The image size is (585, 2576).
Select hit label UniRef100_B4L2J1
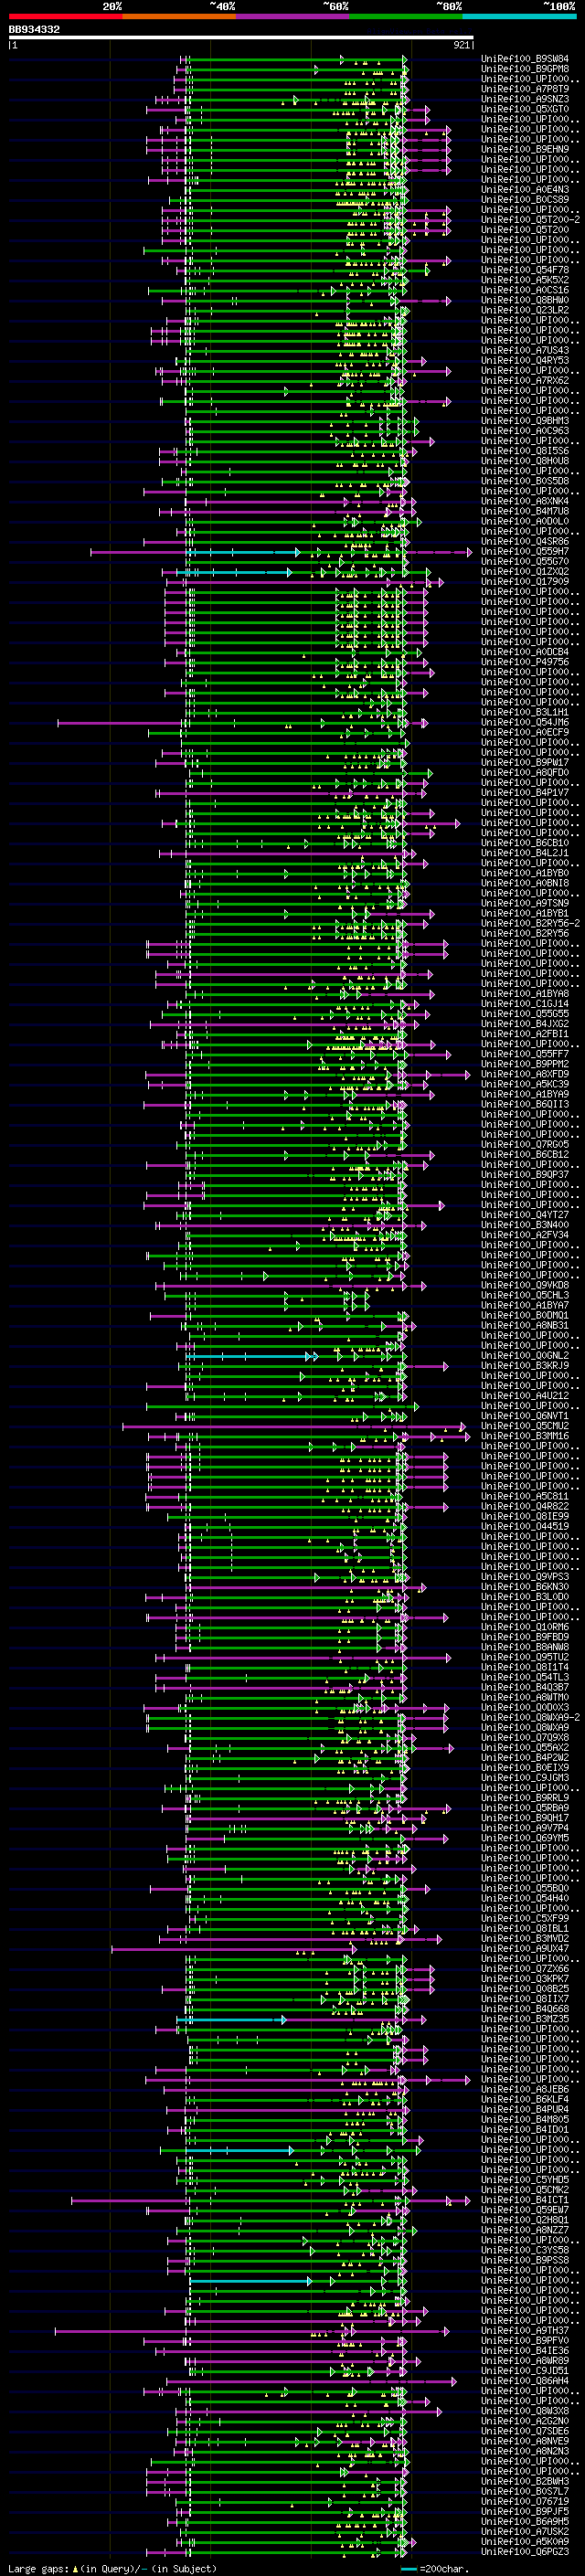click(x=525, y=853)
